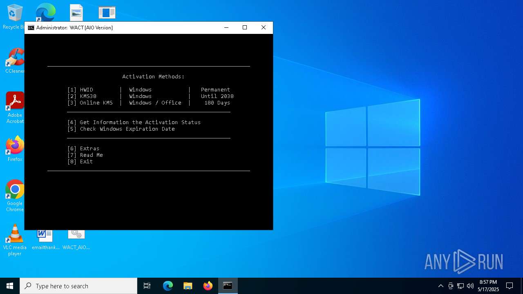
Task: Open the Windows Start menu
Action: point(10,286)
